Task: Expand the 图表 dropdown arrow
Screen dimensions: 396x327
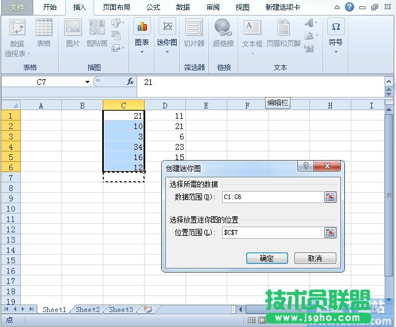Action: point(142,52)
